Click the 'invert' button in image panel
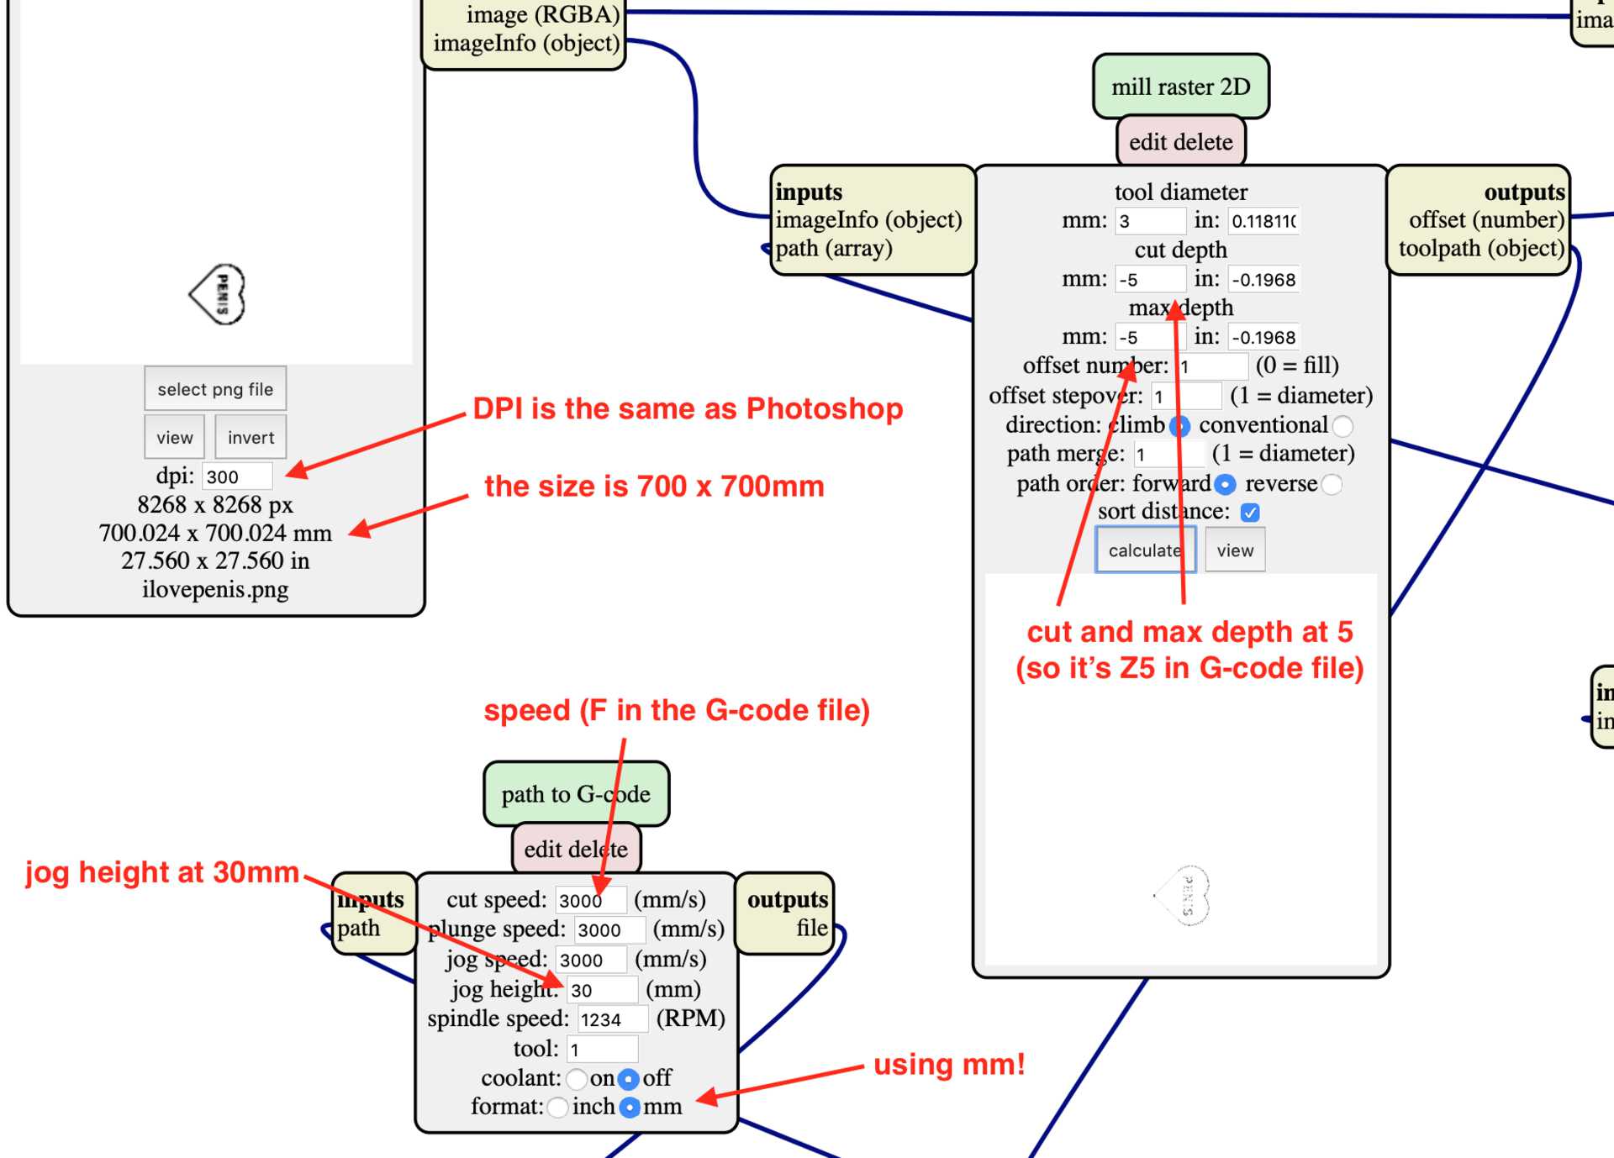This screenshot has height=1158, width=1614. click(x=251, y=436)
